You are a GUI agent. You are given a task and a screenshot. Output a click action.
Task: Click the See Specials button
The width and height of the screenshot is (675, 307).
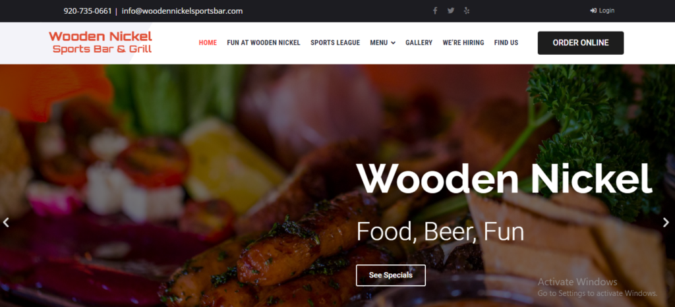click(x=391, y=275)
